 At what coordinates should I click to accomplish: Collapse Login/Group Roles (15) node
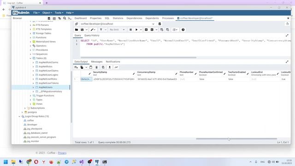pos(19,117)
